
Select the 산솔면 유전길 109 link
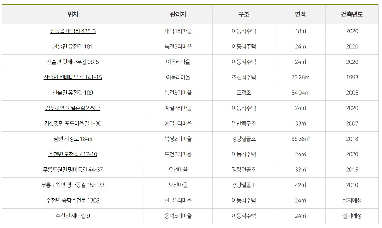point(73,93)
